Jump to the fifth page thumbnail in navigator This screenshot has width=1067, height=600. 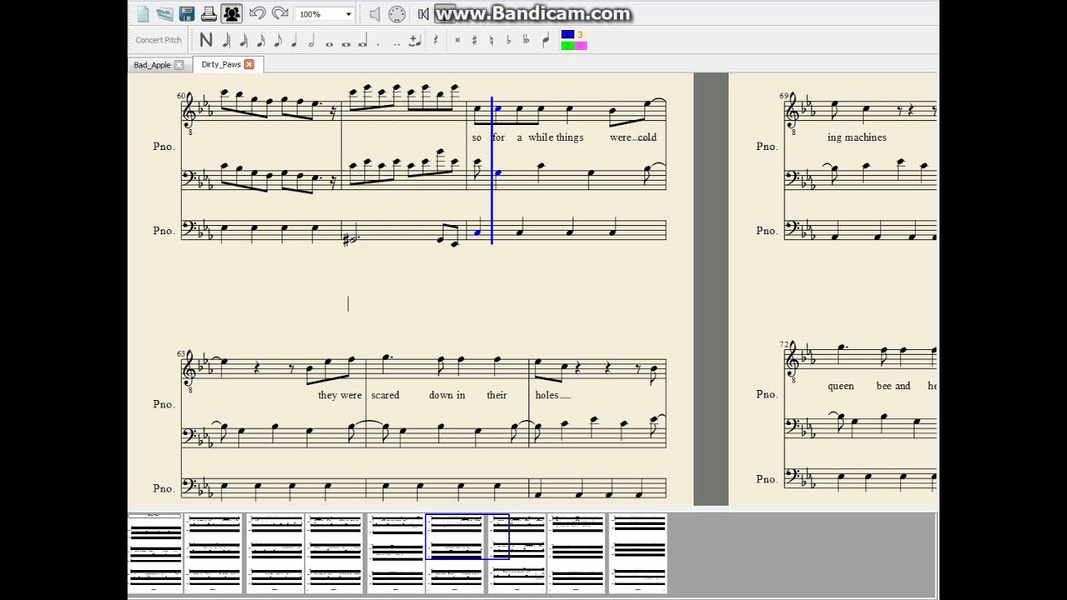pyautogui.click(x=397, y=553)
